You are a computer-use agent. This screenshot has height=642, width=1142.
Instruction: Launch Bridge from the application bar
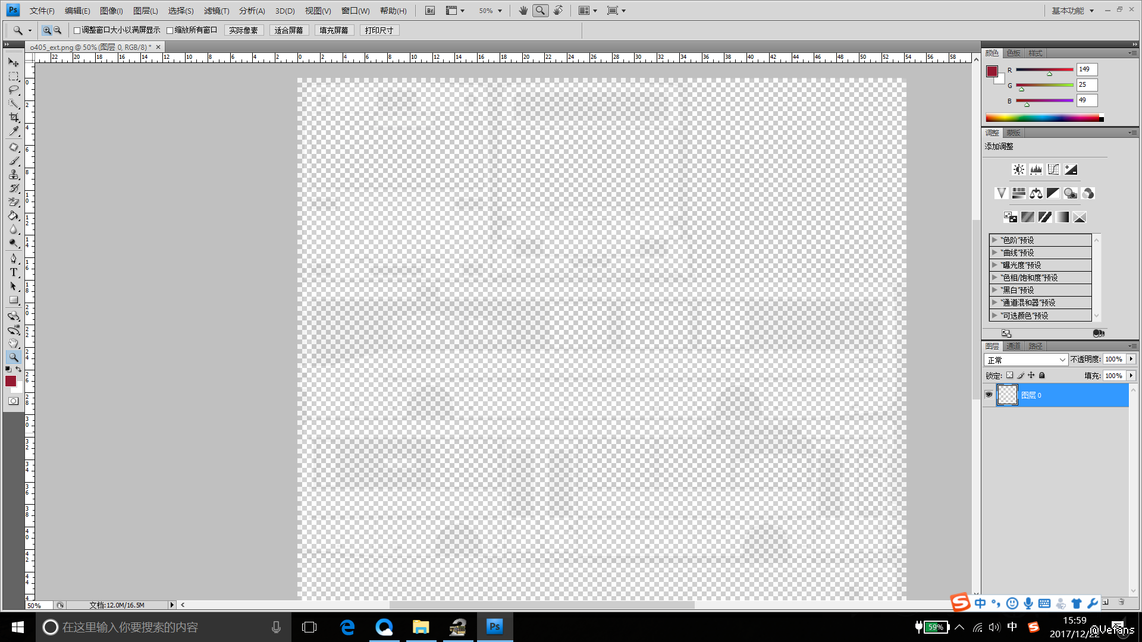[x=430, y=11]
